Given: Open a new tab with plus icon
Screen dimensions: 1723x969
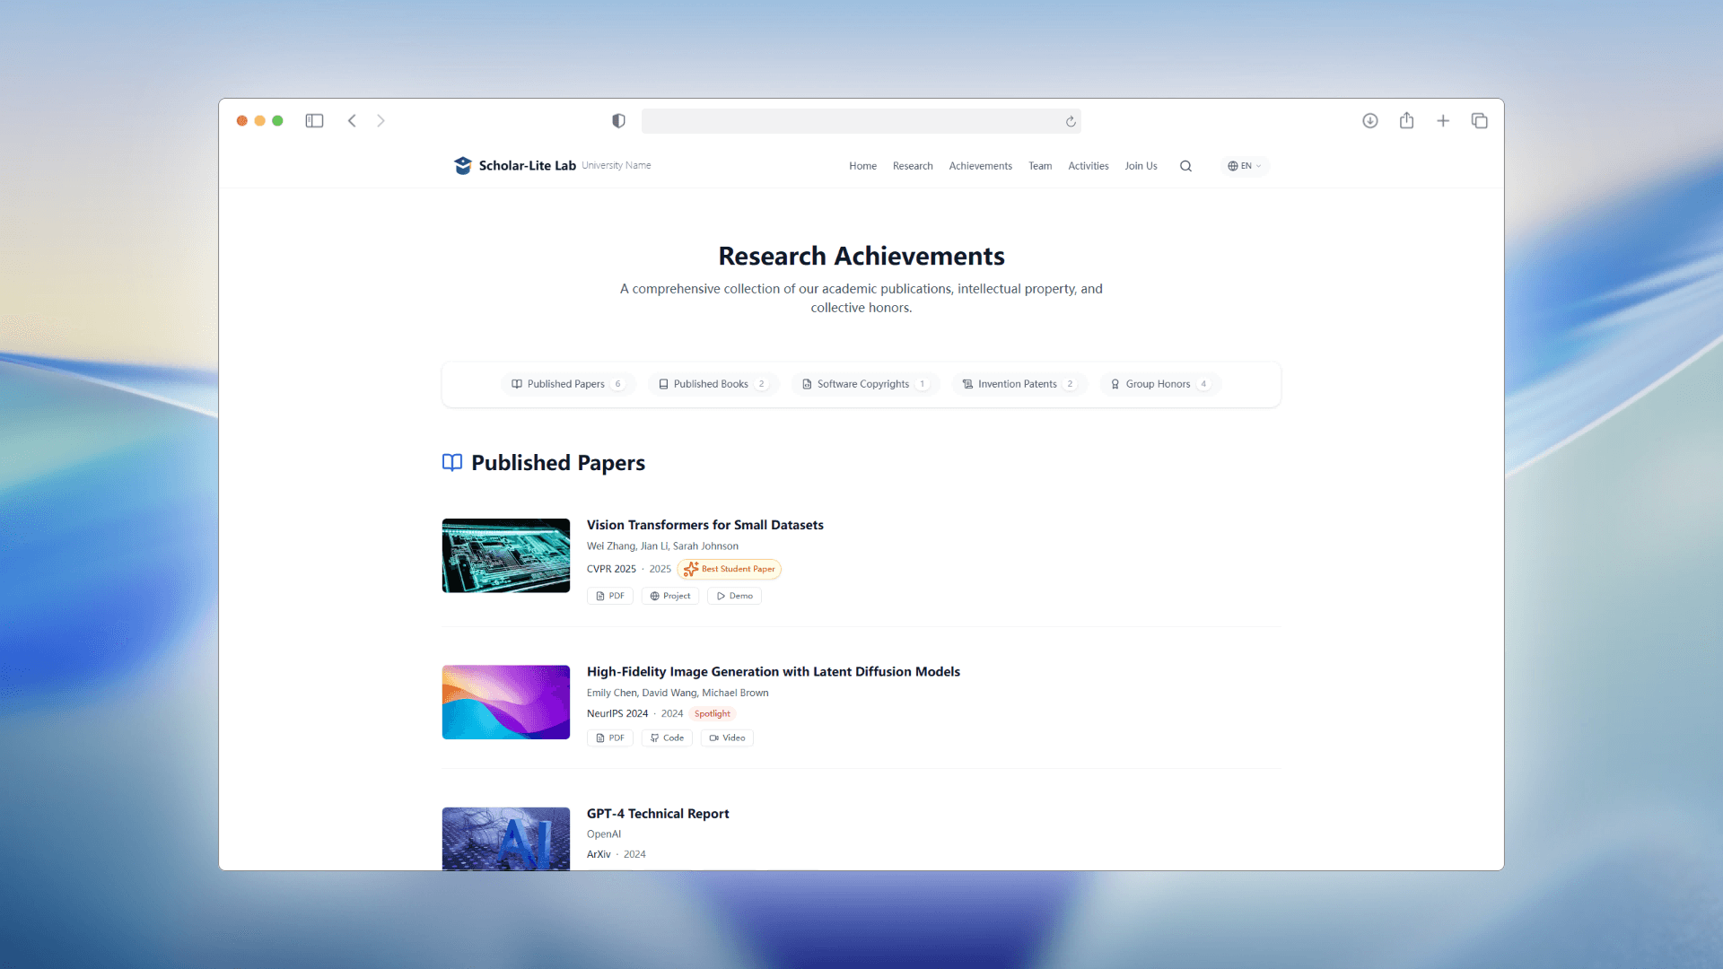Looking at the screenshot, I should point(1443,120).
